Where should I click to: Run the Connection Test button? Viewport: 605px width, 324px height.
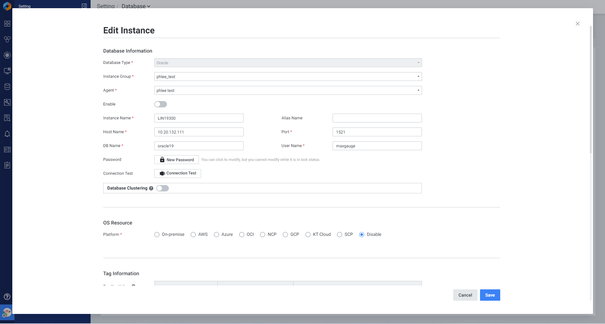(178, 173)
